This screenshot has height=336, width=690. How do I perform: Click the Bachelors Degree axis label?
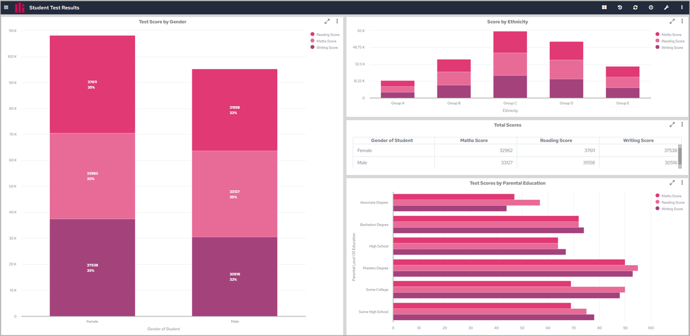click(x=374, y=225)
